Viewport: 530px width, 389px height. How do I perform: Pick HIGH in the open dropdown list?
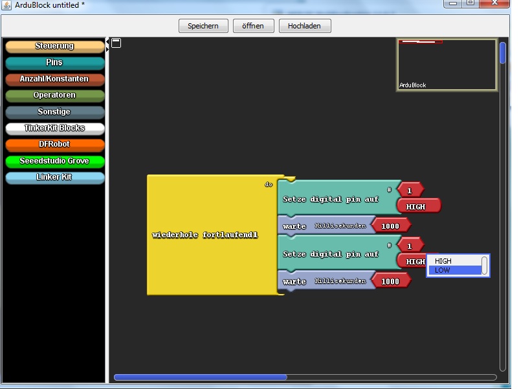pos(453,261)
